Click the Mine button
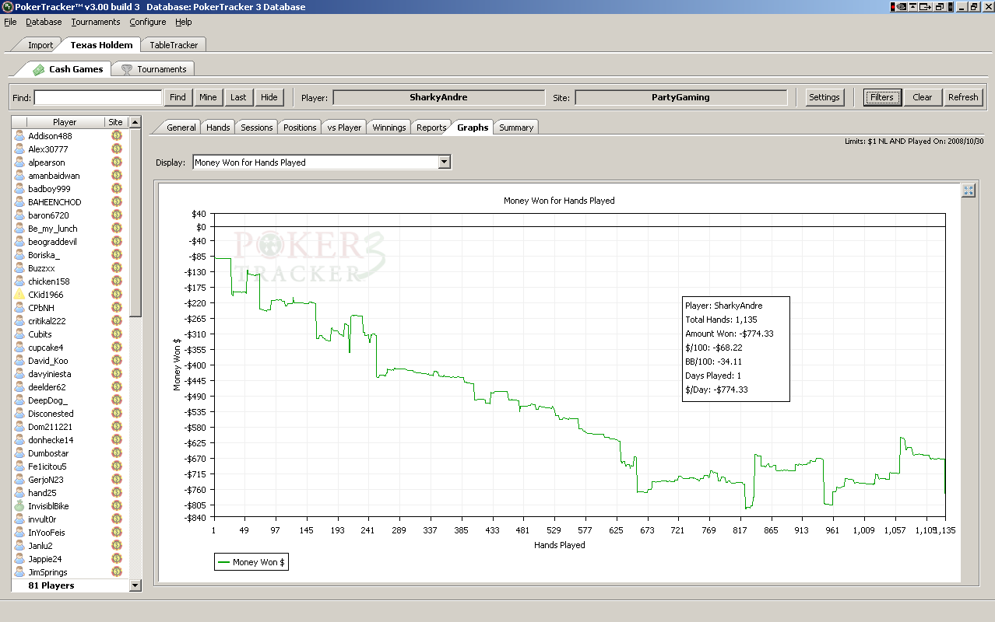This screenshot has width=995, height=622. (x=208, y=97)
